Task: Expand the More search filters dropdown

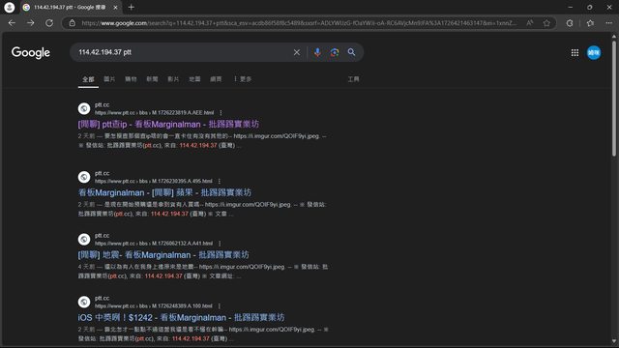Action: click(243, 79)
